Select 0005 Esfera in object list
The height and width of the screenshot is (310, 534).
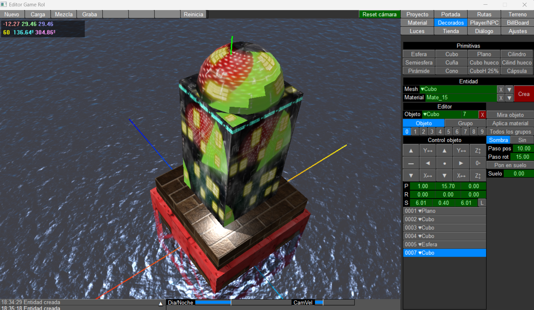[x=444, y=244]
